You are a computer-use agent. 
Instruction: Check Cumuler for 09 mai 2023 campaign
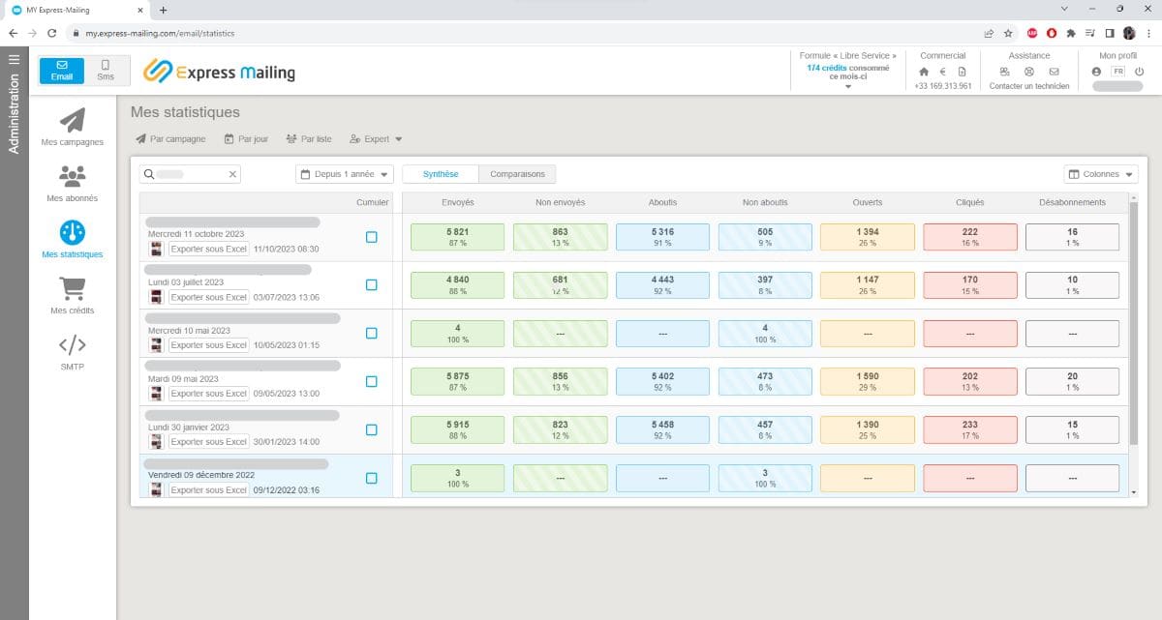[372, 381]
